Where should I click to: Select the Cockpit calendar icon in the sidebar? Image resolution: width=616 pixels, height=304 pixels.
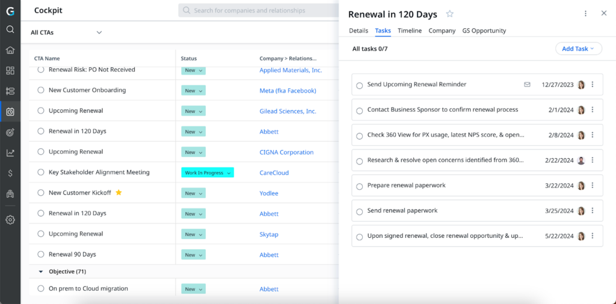(10, 112)
